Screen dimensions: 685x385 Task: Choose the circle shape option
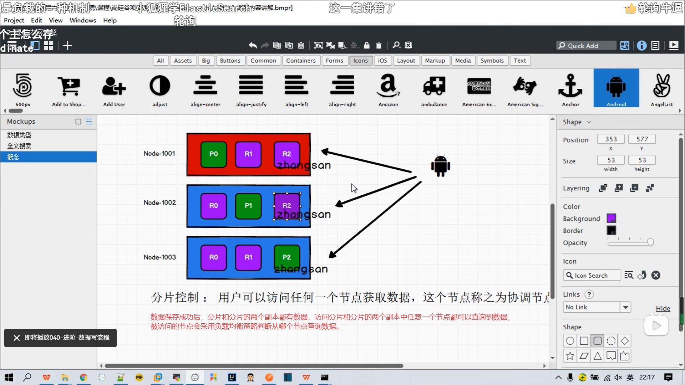click(x=570, y=341)
